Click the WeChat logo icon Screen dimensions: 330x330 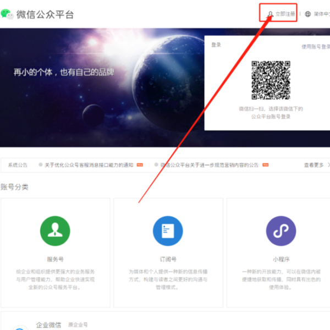7,14
